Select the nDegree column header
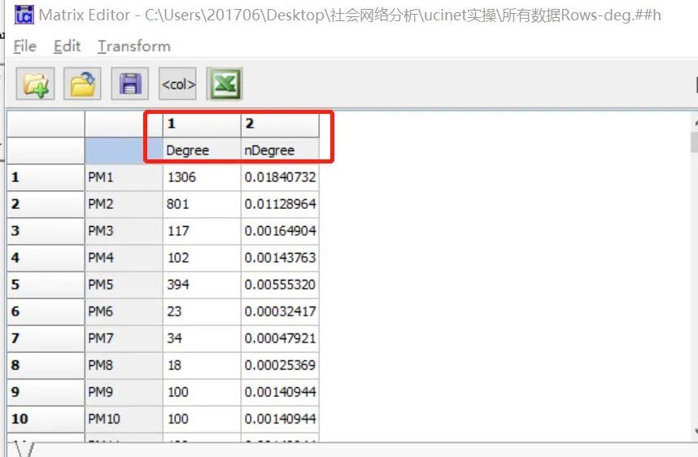This screenshot has width=698, height=457. point(280,150)
